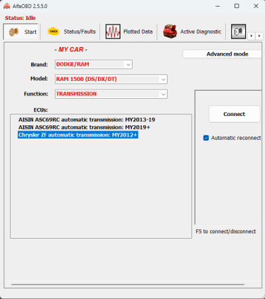Screen dimensions: 265x299
Task: Switch to the Status/Faults tab
Action: coord(72,32)
